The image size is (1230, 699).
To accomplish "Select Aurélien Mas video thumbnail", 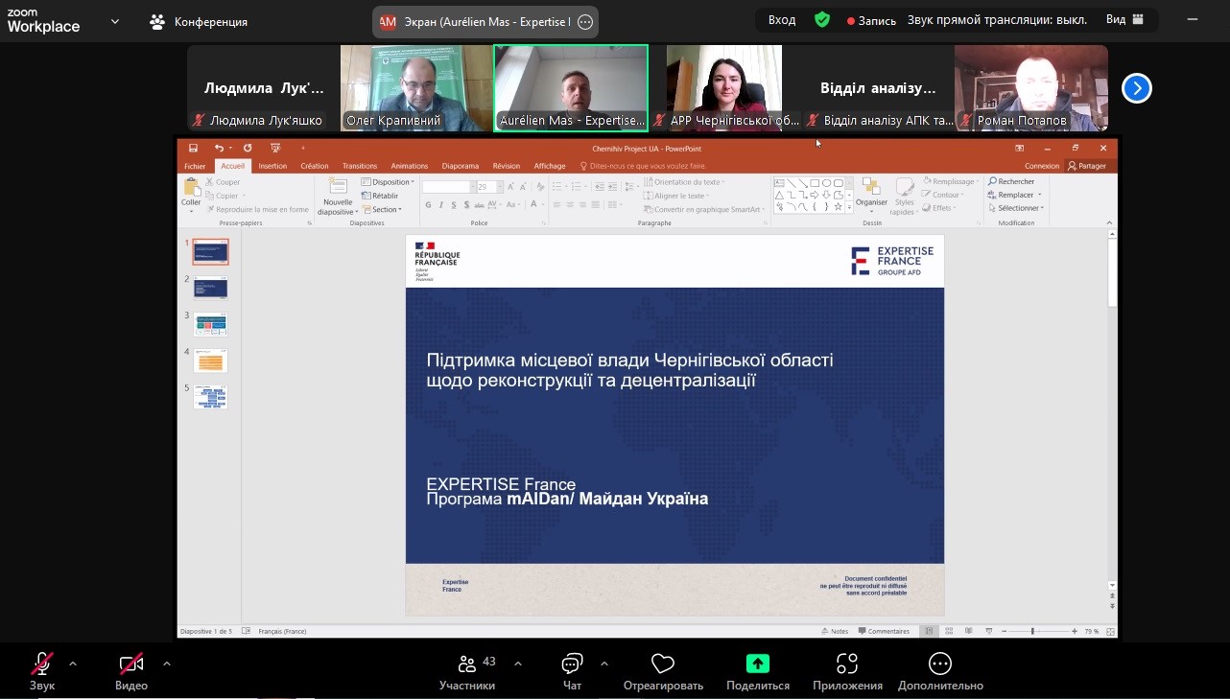I will (x=571, y=87).
